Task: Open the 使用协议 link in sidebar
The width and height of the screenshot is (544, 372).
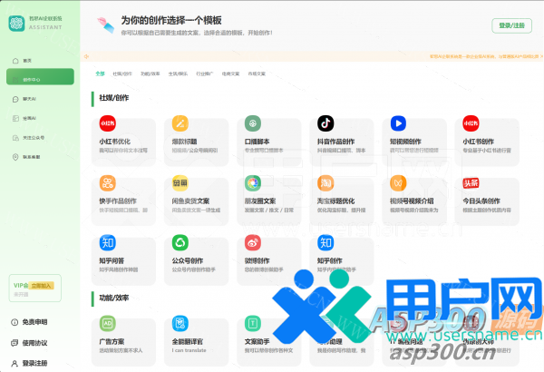Action: coord(34,342)
